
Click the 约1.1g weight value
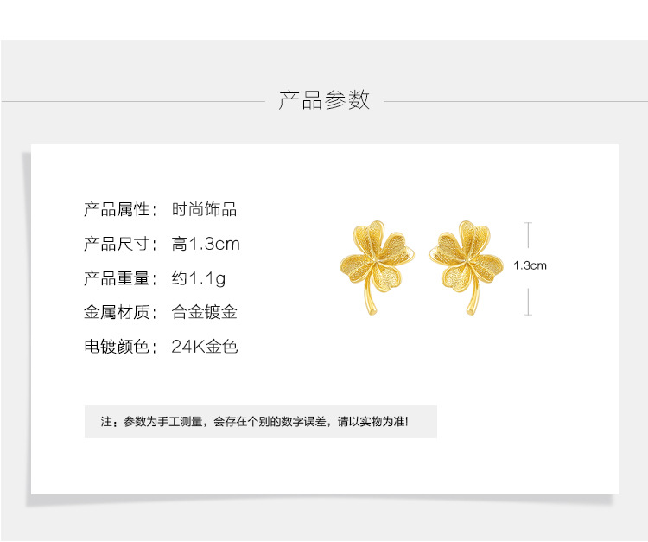tap(199, 278)
